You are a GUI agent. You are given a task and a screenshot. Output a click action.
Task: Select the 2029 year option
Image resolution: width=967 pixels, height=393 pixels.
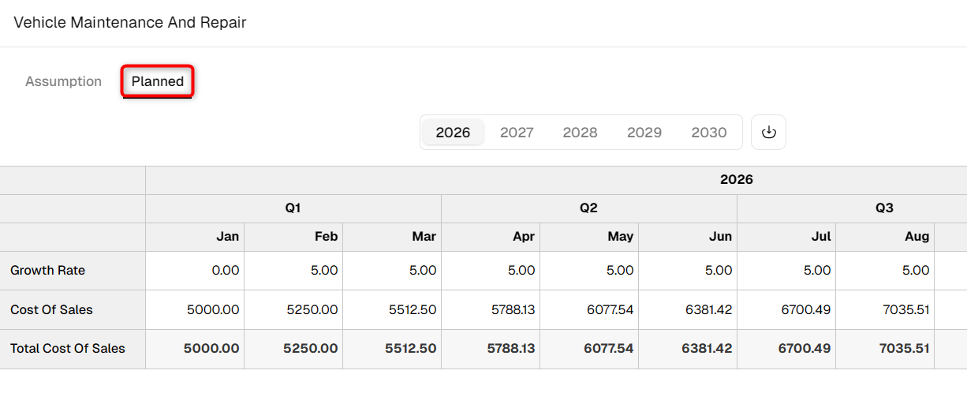pos(644,133)
